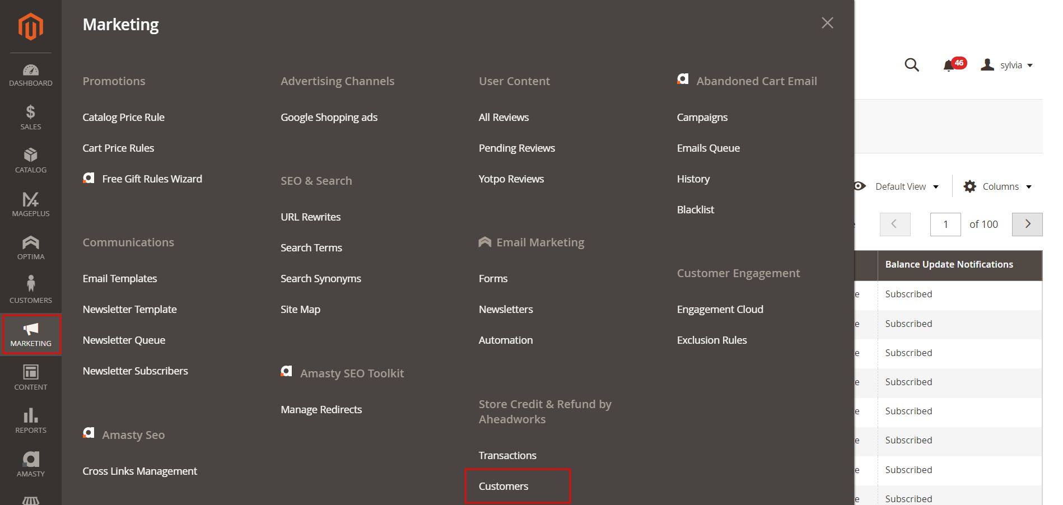Open Abandoned Cart History
Screen dimensions: 1063x505
tap(693, 179)
